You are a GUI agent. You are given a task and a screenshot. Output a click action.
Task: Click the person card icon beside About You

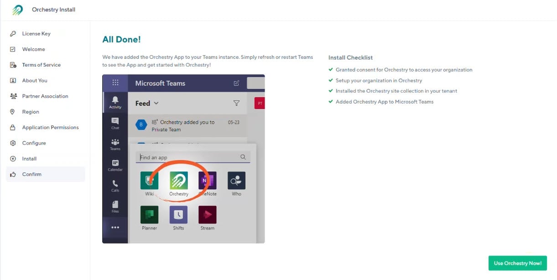pyautogui.click(x=13, y=80)
